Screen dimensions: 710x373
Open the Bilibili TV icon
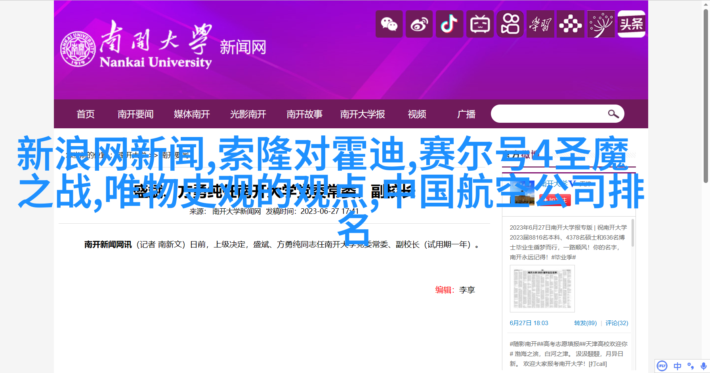tap(480, 24)
